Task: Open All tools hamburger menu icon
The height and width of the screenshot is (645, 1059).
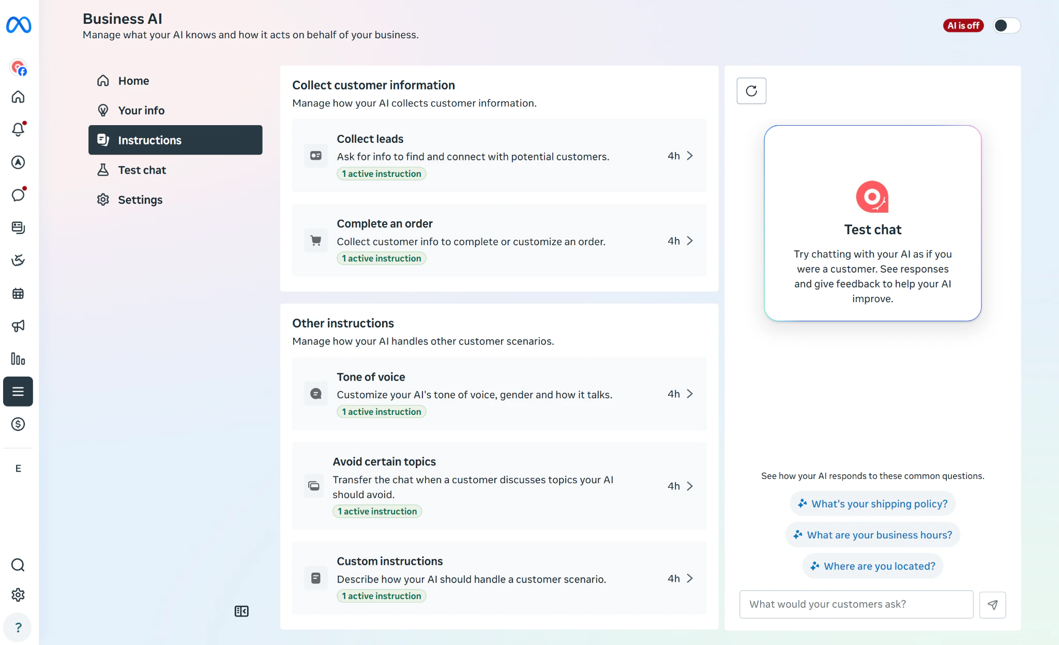Action: pos(18,392)
